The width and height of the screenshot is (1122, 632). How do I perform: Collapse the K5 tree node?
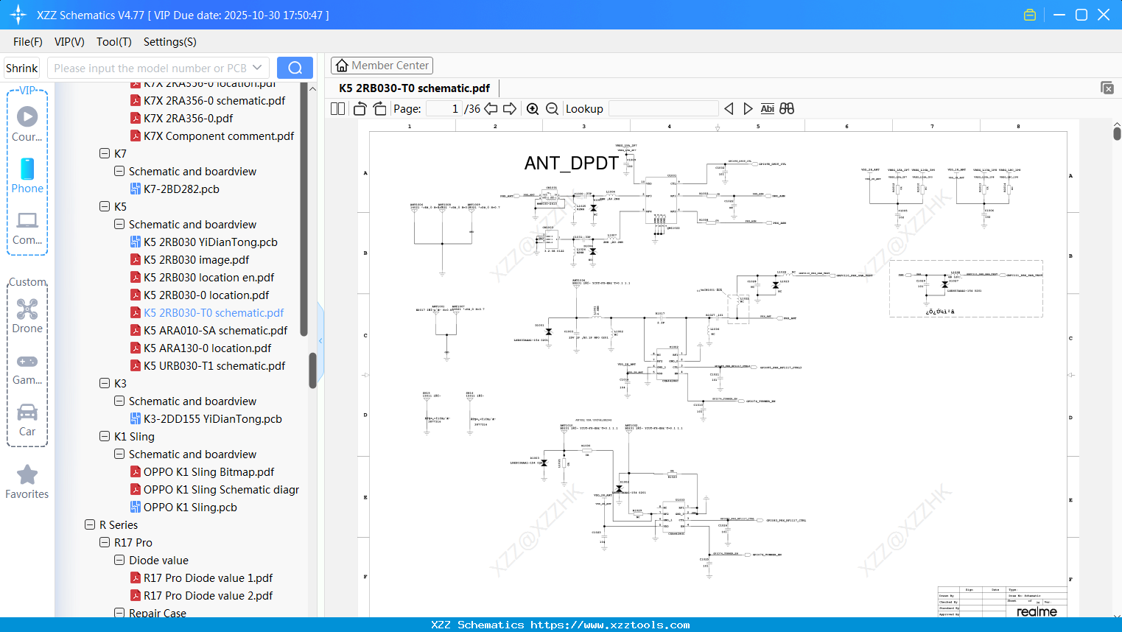pyautogui.click(x=105, y=207)
